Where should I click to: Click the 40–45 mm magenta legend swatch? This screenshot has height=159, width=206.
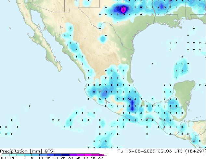[88, 155]
